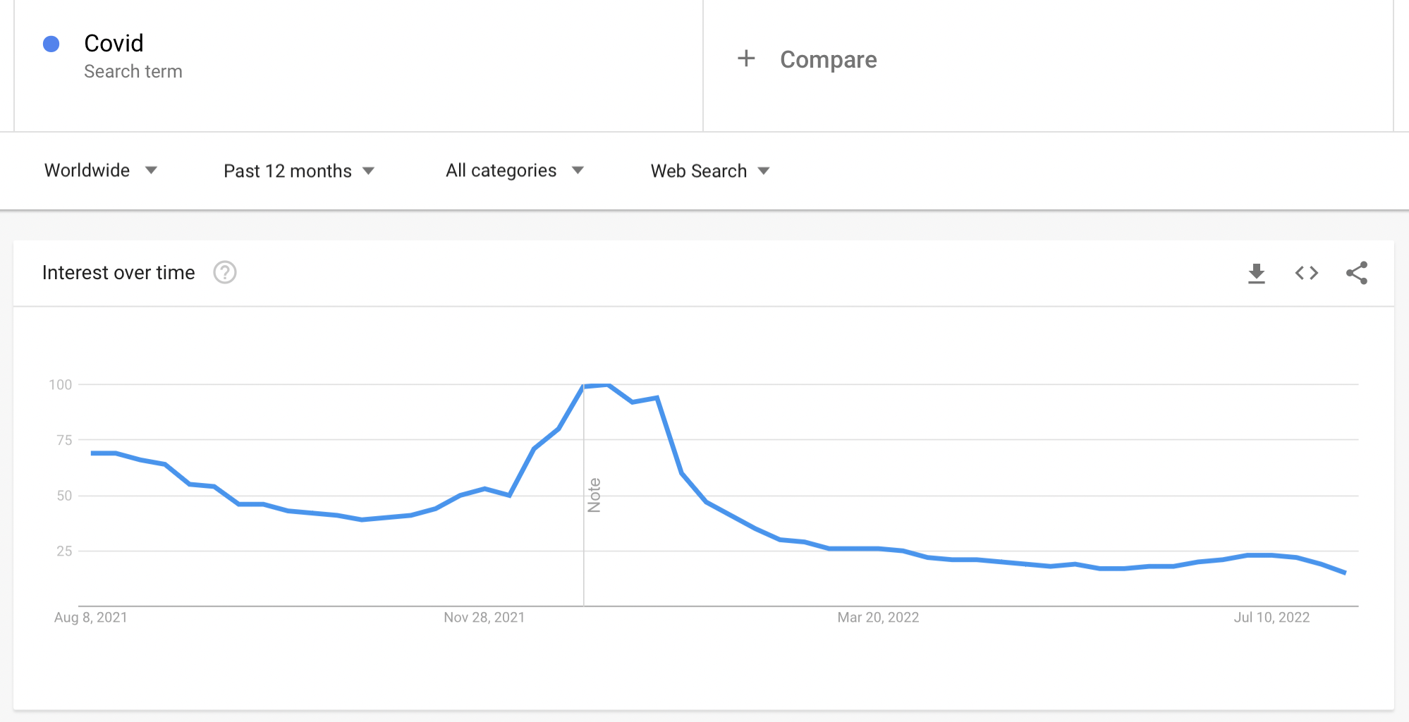
Task: Click the Interest over time heading
Action: coord(118,273)
